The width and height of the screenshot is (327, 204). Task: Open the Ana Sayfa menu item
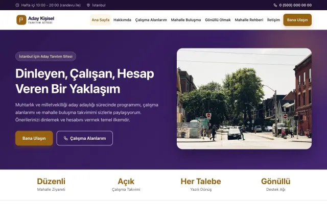(x=101, y=20)
